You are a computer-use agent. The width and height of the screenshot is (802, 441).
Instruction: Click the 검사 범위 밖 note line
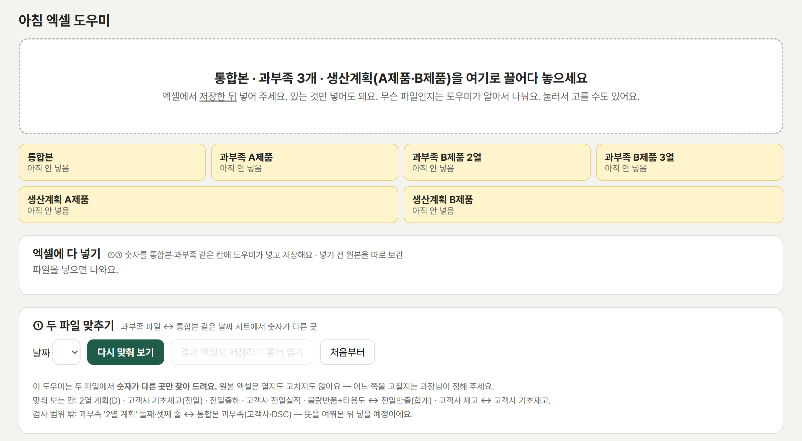point(223,414)
